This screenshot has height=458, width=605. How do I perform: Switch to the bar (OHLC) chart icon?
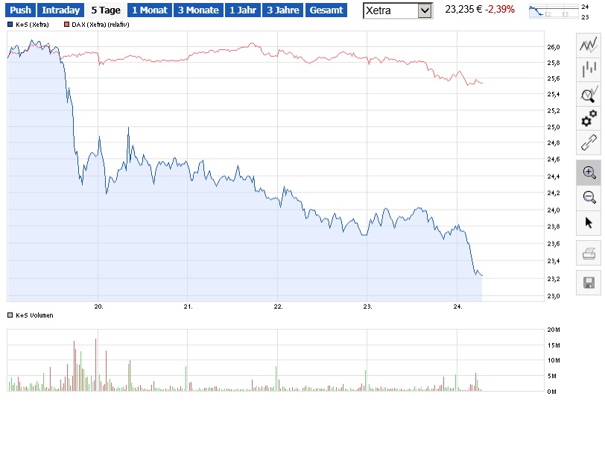(x=589, y=69)
